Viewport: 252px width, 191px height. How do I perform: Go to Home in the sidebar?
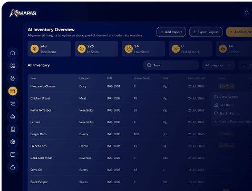[13, 53]
